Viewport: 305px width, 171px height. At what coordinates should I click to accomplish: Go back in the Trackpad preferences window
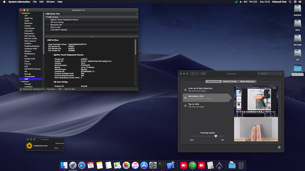[193, 74]
